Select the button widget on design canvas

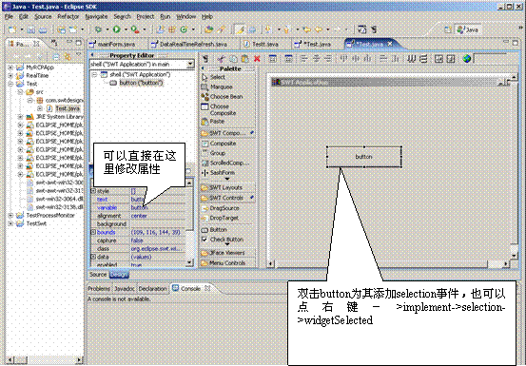[364, 157]
